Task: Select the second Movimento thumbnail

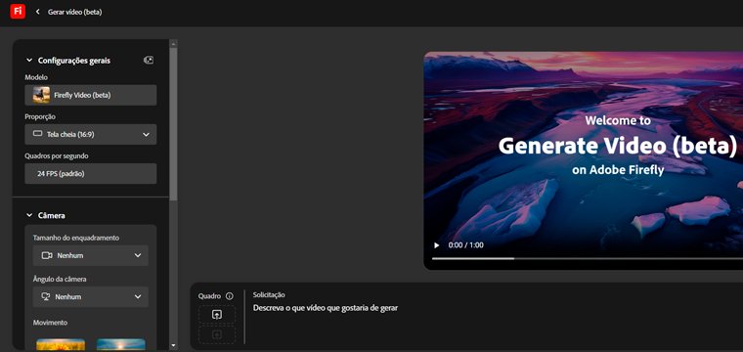Action: tap(121, 344)
